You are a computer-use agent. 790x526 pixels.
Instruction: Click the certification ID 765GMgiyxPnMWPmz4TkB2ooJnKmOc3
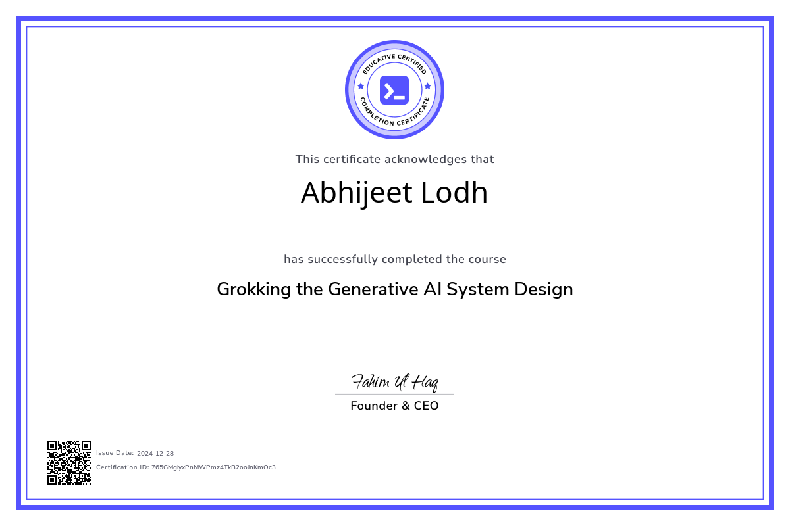tap(213, 467)
